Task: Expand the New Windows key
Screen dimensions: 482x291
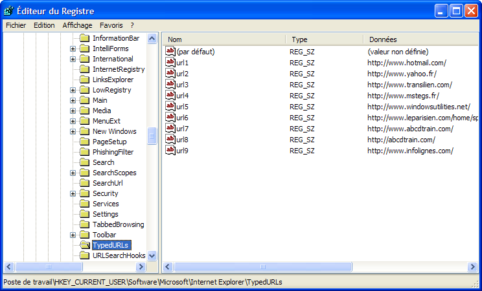Action: tap(73, 132)
